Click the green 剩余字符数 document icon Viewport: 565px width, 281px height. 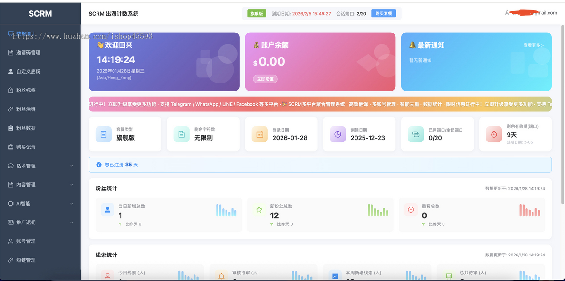point(181,134)
